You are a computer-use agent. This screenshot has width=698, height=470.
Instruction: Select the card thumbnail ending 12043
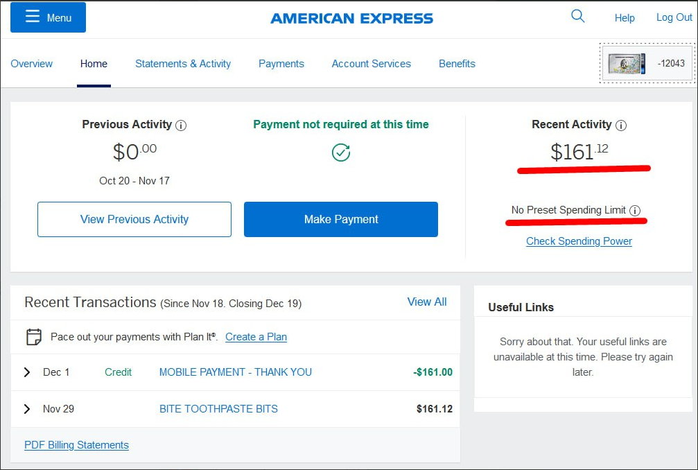coord(647,63)
